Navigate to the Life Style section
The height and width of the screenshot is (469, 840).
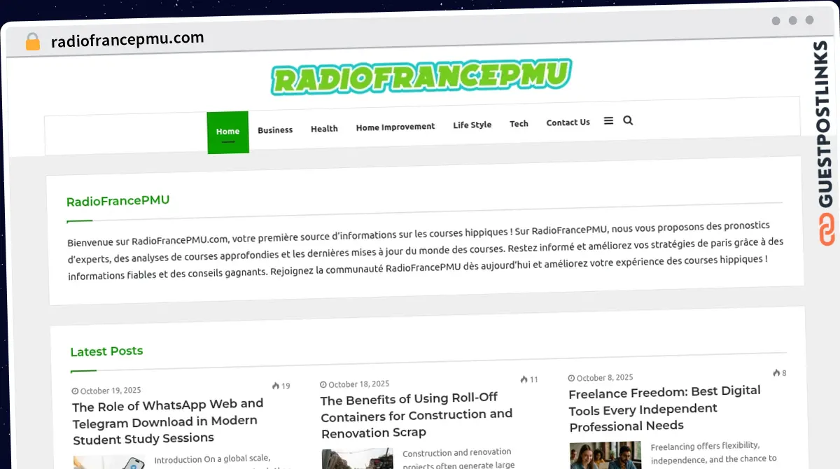472,125
